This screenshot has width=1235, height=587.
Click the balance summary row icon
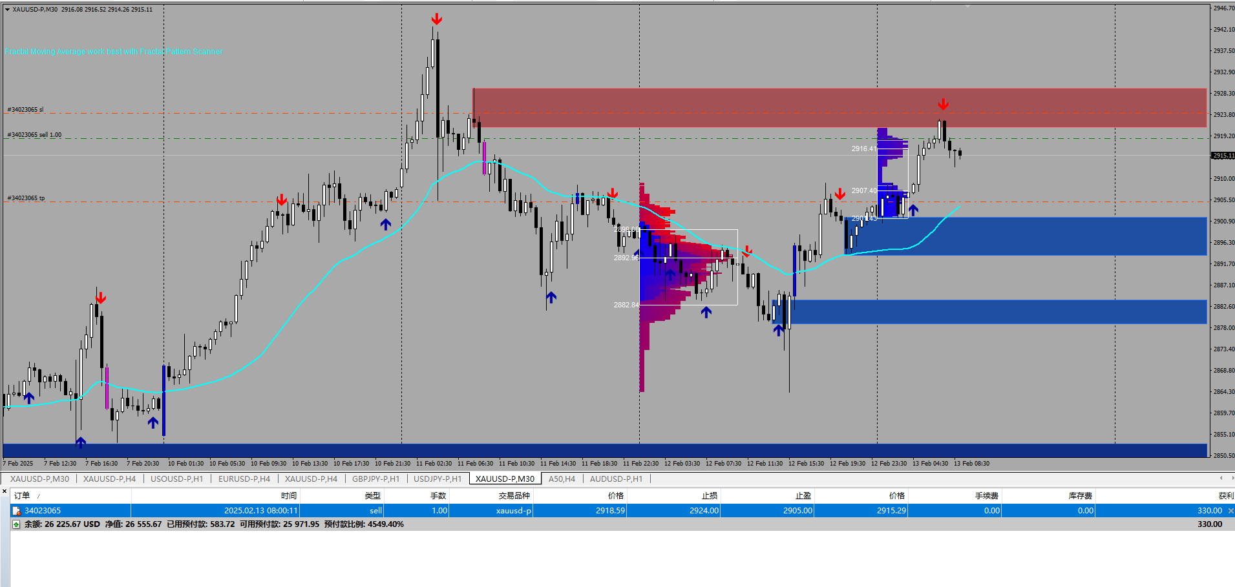coord(16,524)
